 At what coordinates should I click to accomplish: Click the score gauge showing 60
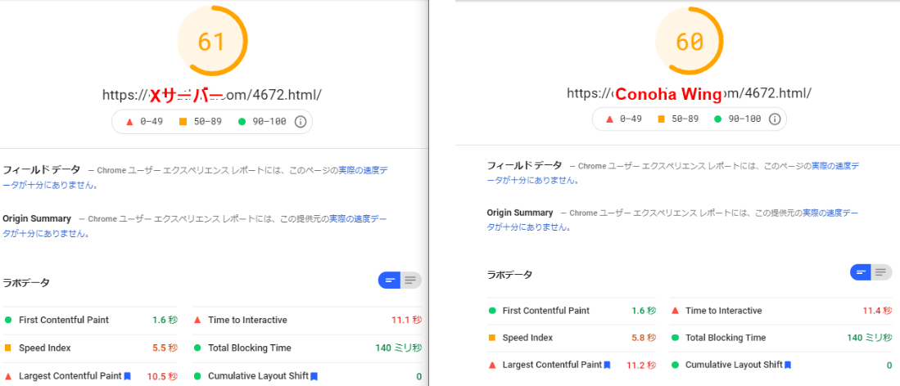click(690, 42)
